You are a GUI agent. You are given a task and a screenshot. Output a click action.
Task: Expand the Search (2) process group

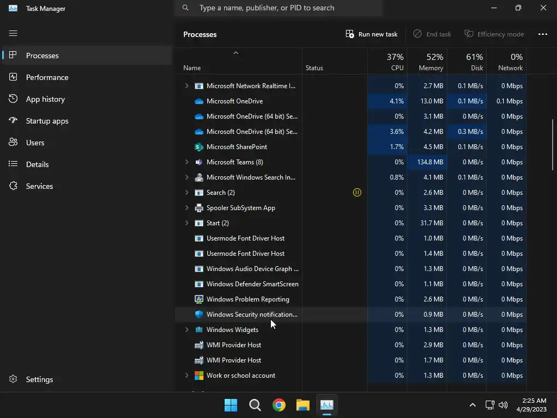[187, 193]
